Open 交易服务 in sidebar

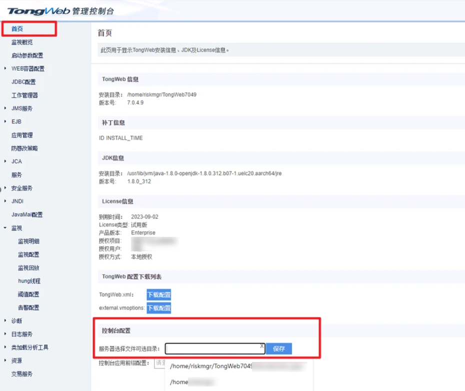pos(22,374)
